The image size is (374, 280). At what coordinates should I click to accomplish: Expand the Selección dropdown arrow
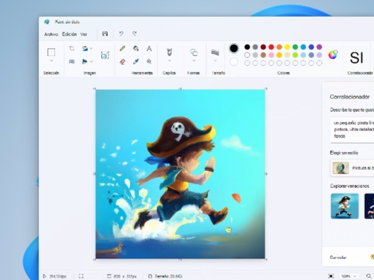click(x=51, y=62)
